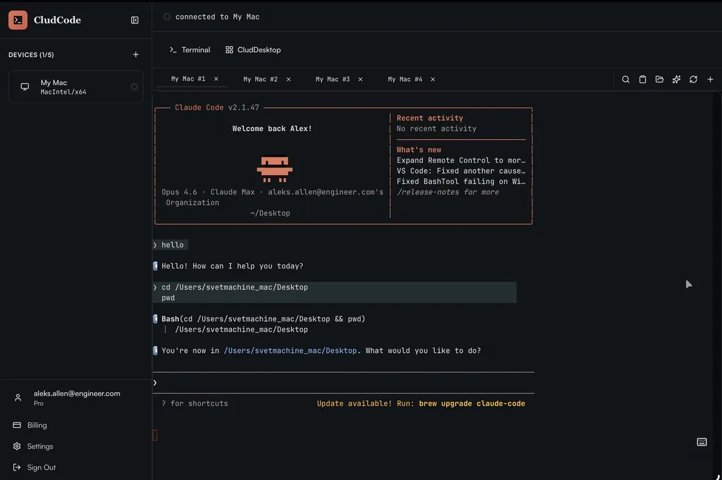Click the My Mac device status indicator

coord(132,86)
